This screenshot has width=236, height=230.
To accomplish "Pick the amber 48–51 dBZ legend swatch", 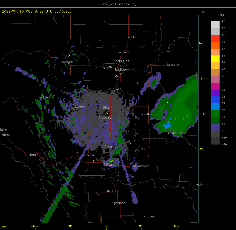I will [x=215, y=66].
